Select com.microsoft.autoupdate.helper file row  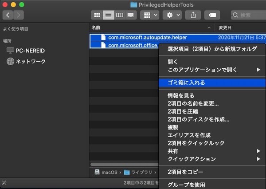click(178, 37)
